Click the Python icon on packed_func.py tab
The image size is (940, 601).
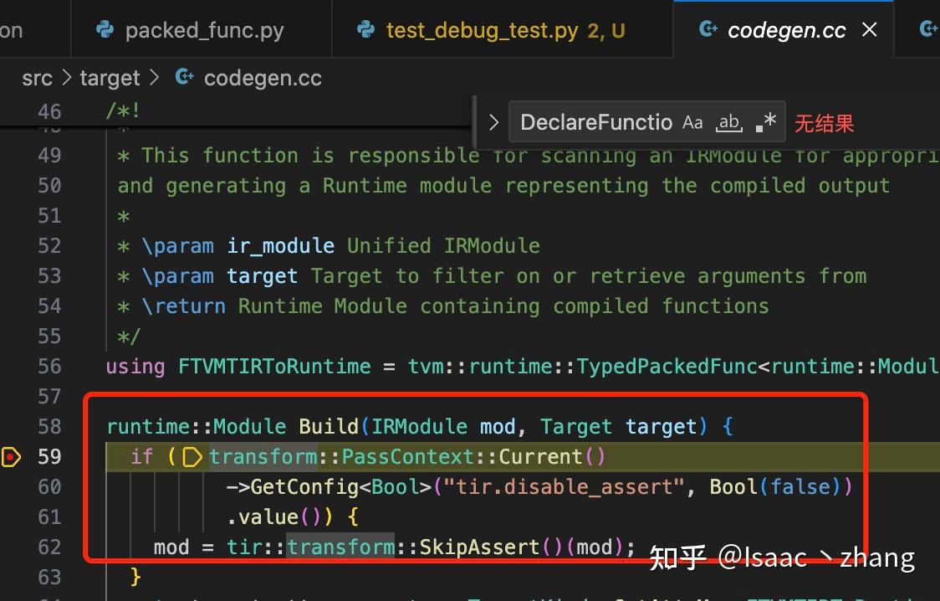tap(104, 29)
